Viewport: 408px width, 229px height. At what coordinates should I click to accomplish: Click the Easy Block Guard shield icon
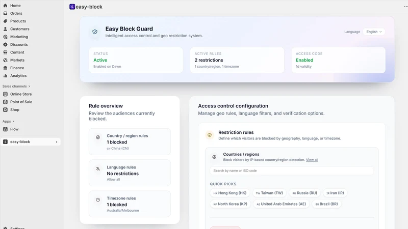[x=95, y=32]
